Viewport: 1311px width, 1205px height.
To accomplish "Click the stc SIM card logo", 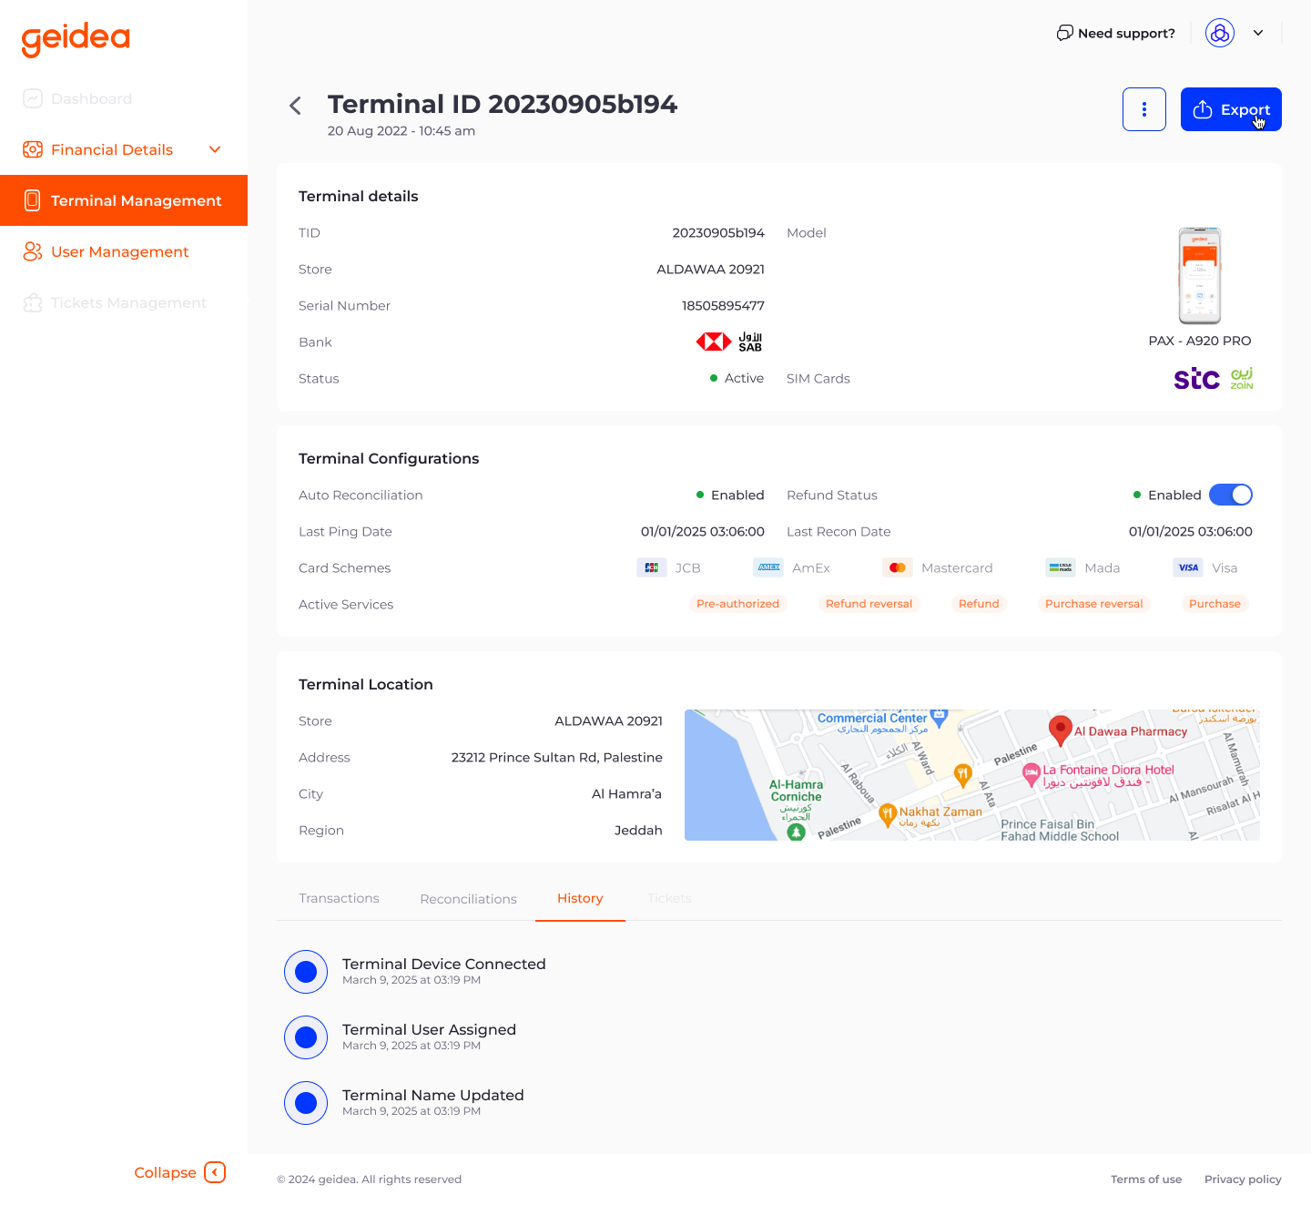I will [1195, 378].
